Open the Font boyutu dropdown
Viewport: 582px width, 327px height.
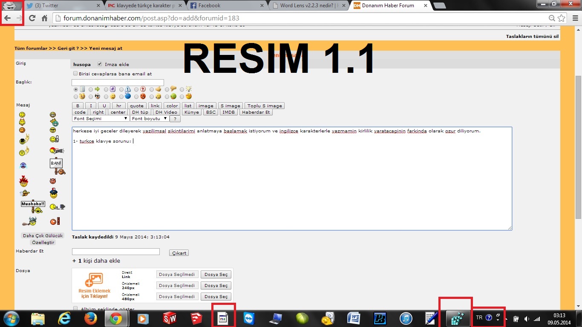[150, 119]
